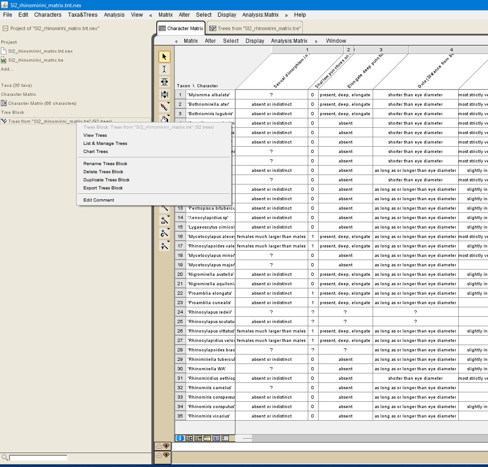This screenshot has width=488, height=467.
Task: Choose Edit Comment in context menu
Action: point(99,200)
